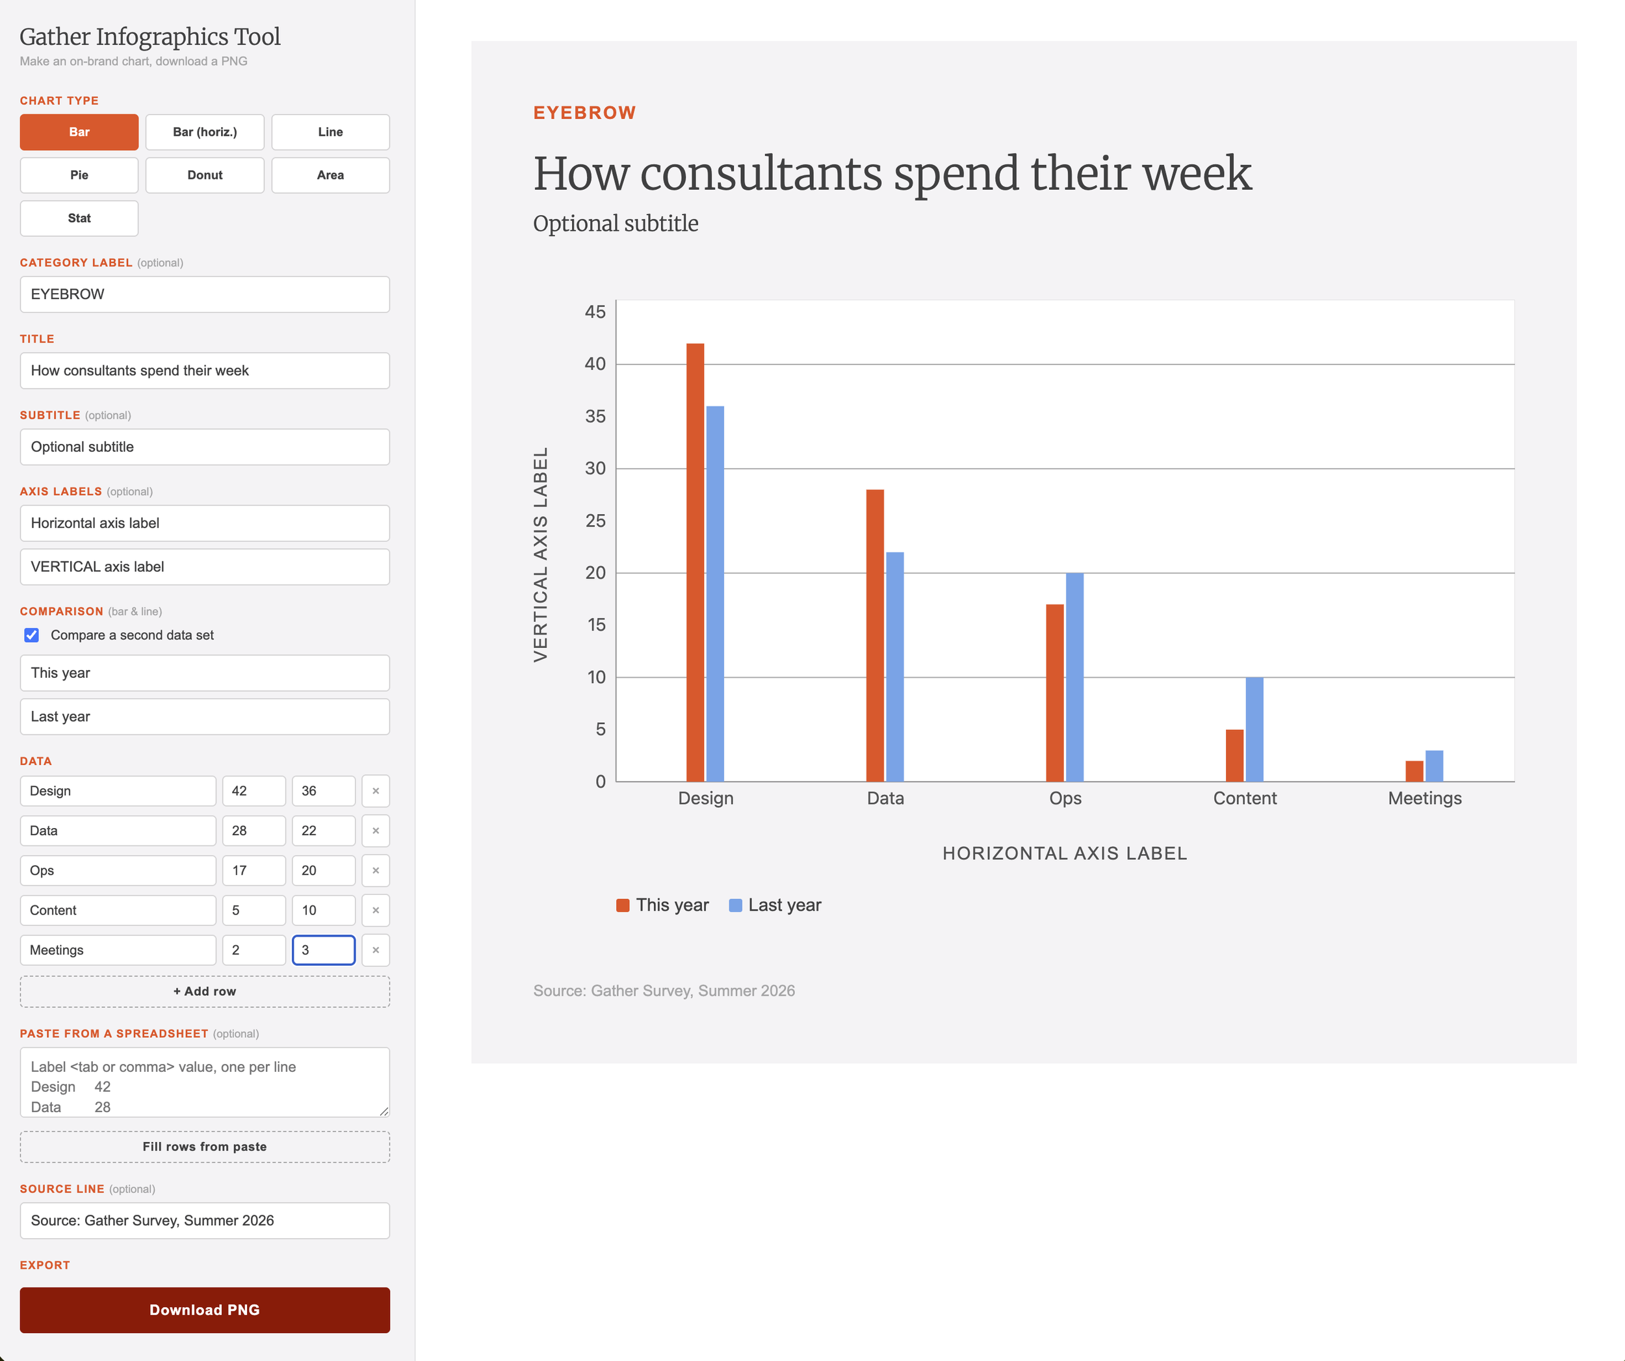Edit Design value 42
The height and width of the screenshot is (1361, 1625).
pyautogui.click(x=253, y=791)
